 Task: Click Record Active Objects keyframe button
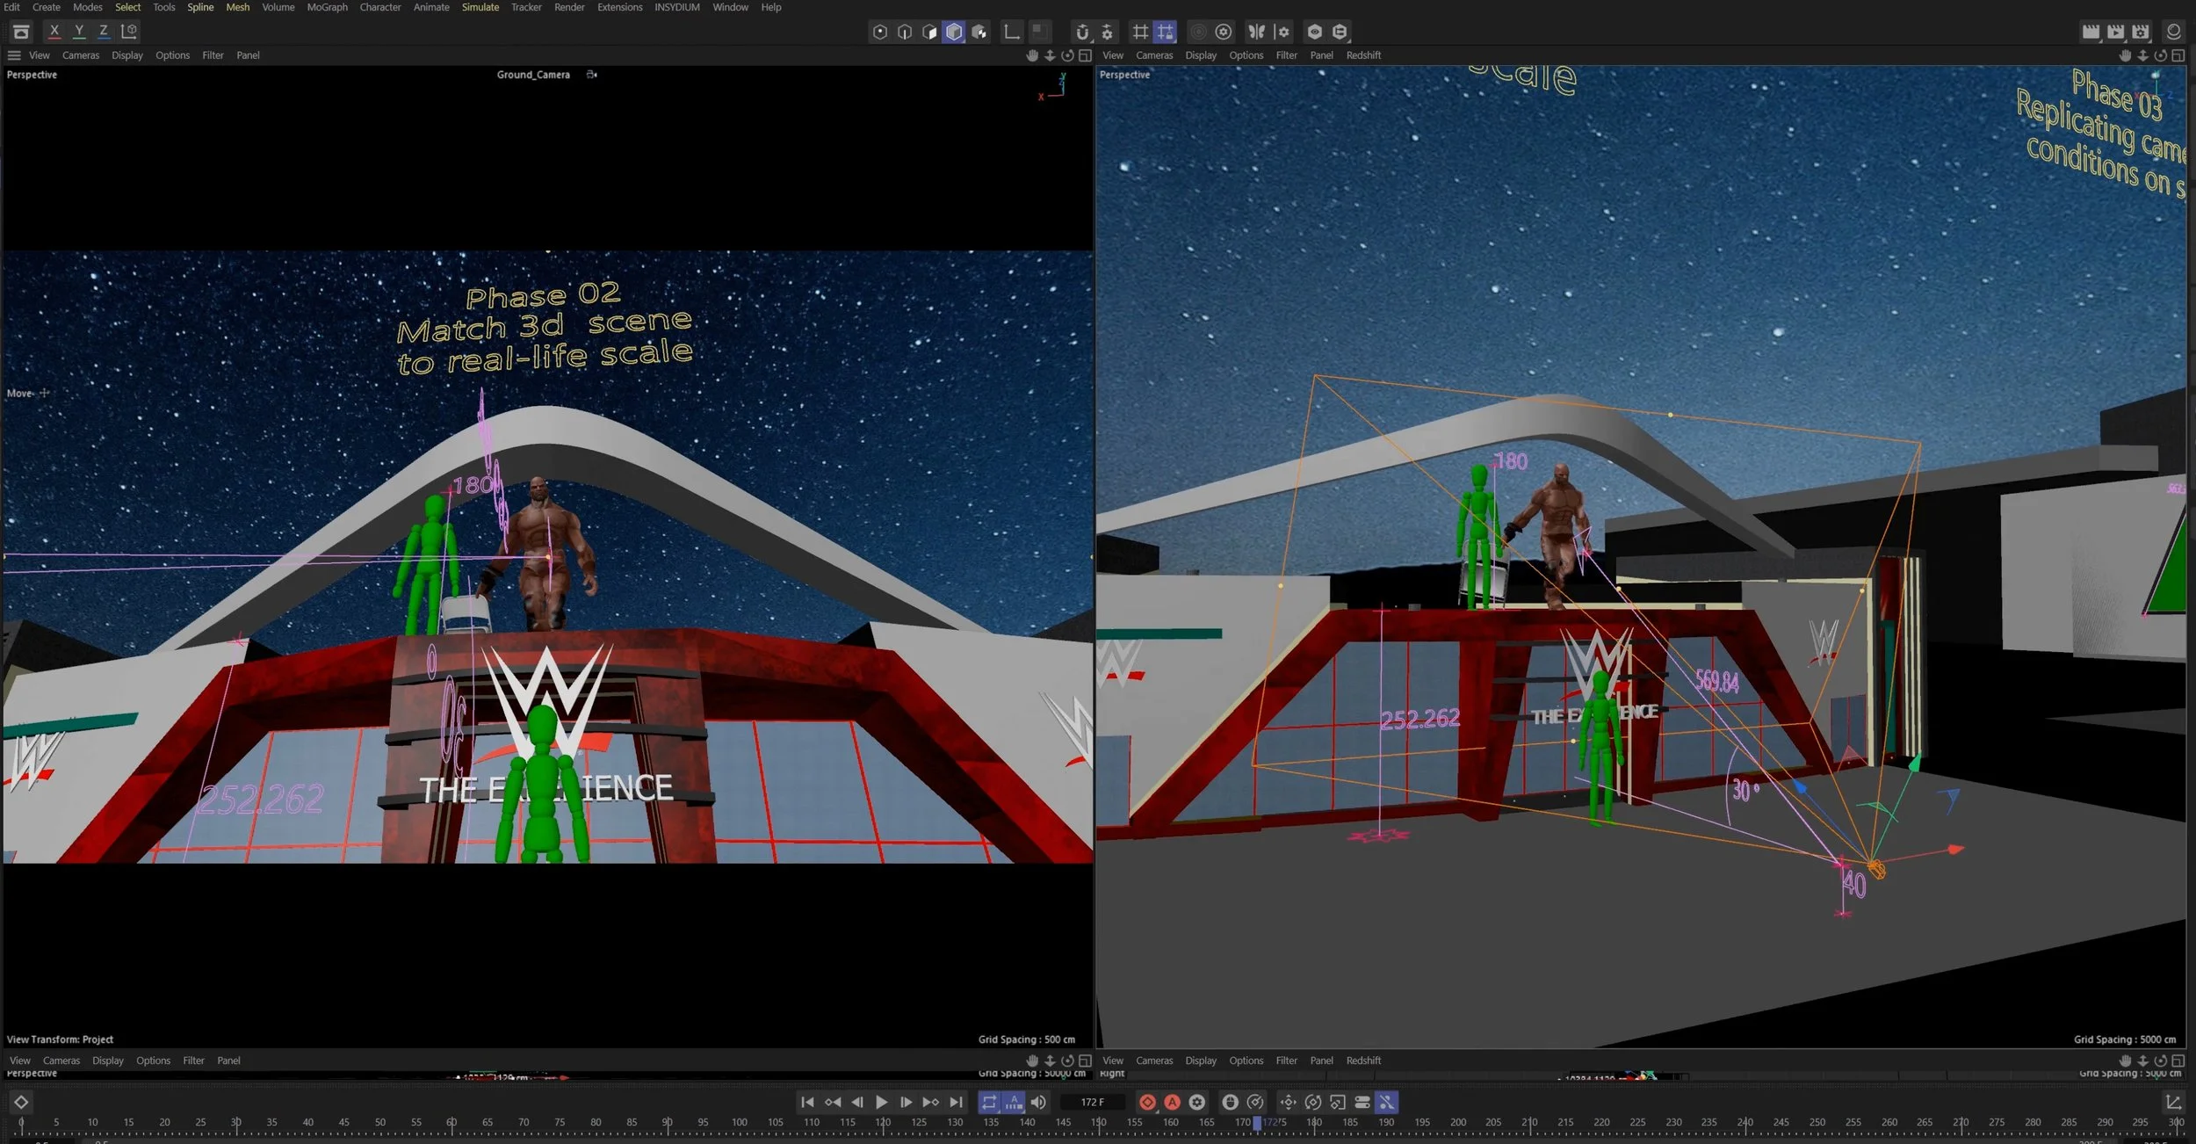(x=1147, y=1102)
